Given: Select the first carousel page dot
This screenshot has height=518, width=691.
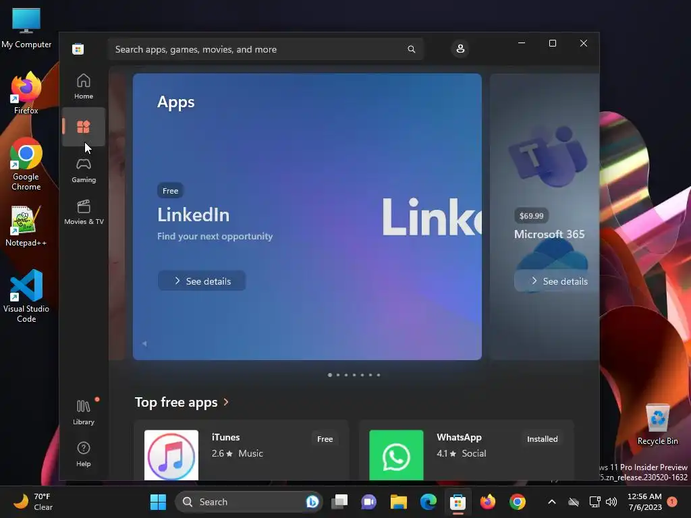Looking at the screenshot, I should (x=329, y=375).
